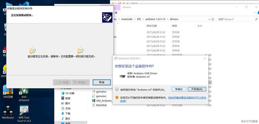The width and height of the screenshot is (259, 124).
Task: Open Wifi Test Tool V1.4.2 shortcut
Action: coord(24,114)
